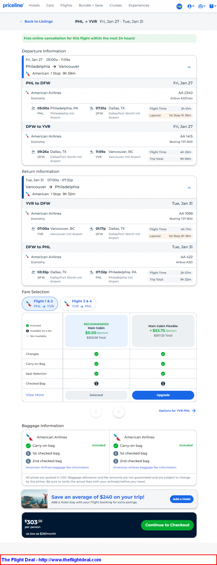Click the Priceline logo
Viewport: 217px width, 565px height.
coord(13,6)
